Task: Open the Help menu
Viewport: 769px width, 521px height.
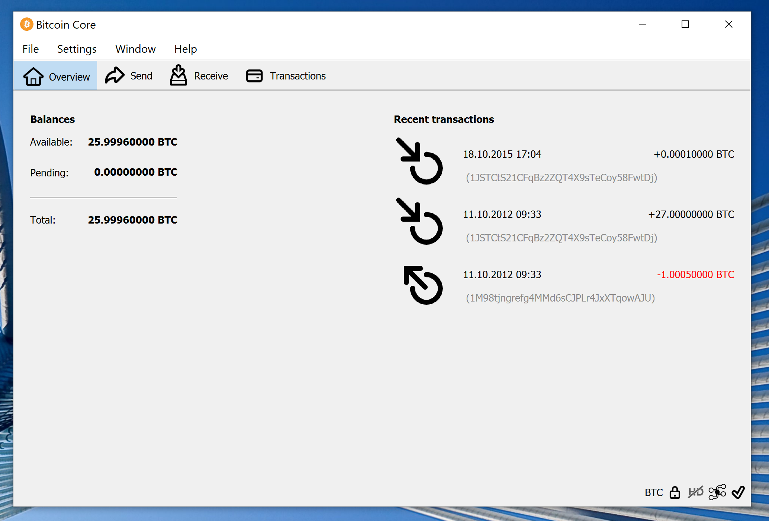Action: click(185, 49)
